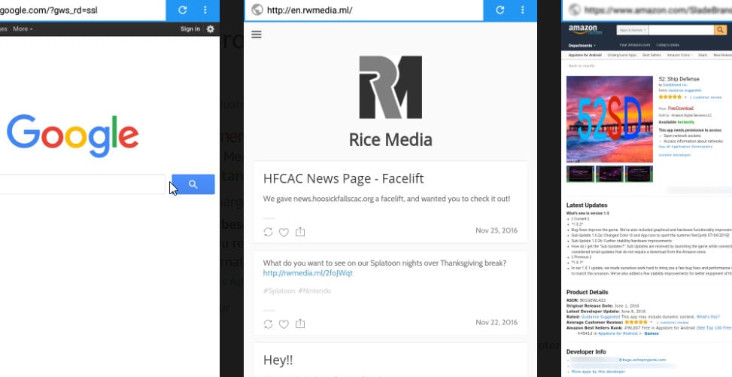
Task: Reblog the HFCAC News Page post
Action: pos(268,233)
